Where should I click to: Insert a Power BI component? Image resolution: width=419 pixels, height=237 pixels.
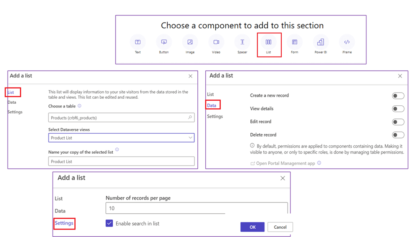pyautogui.click(x=321, y=42)
